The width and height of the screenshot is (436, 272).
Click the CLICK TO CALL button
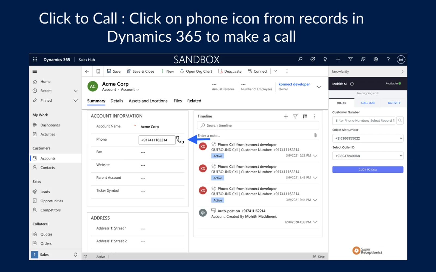point(368,169)
